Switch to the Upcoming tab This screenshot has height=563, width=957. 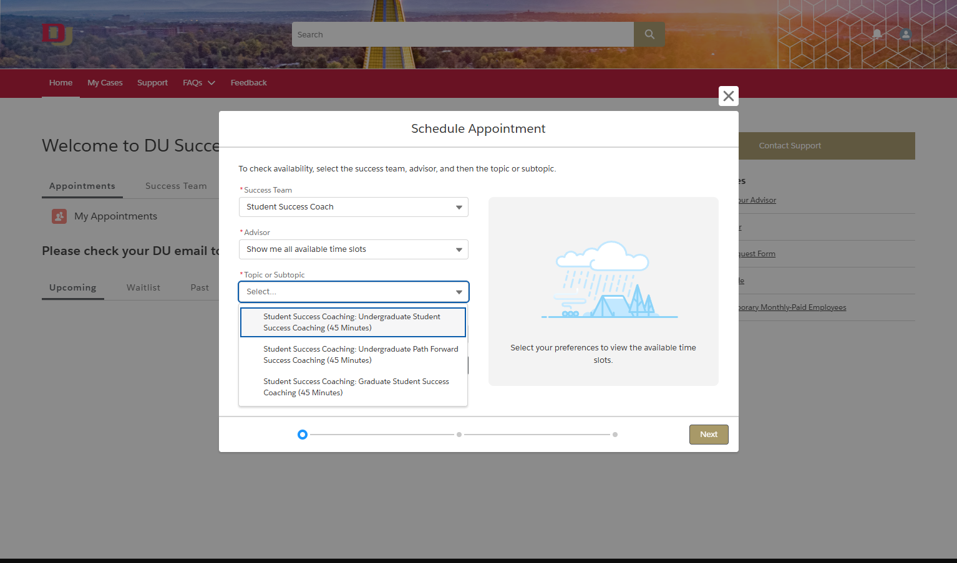click(73, 287)
